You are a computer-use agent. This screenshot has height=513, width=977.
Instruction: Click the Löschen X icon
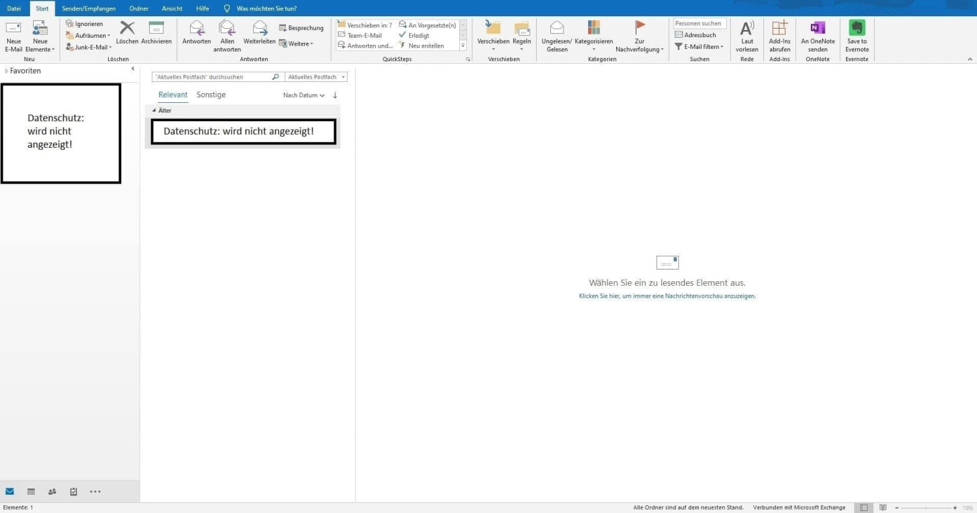tap(127, 29)
